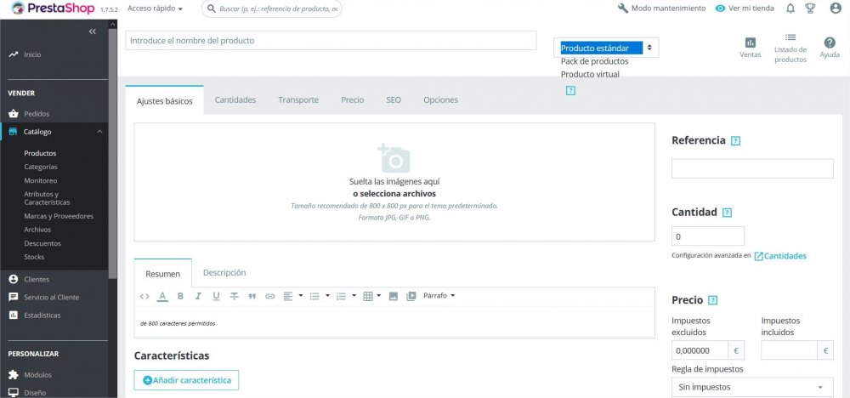Click the Modo mantenimiento wrench link
Screen dimensions: 850x398
[661, 9]
